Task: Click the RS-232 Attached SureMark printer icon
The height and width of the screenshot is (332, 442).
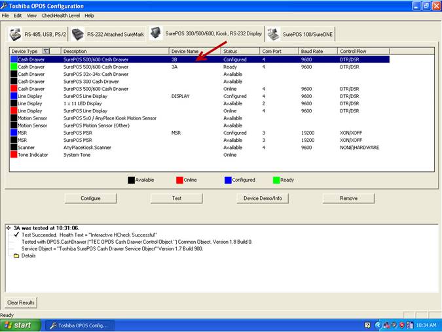Action: pos(78,34)
